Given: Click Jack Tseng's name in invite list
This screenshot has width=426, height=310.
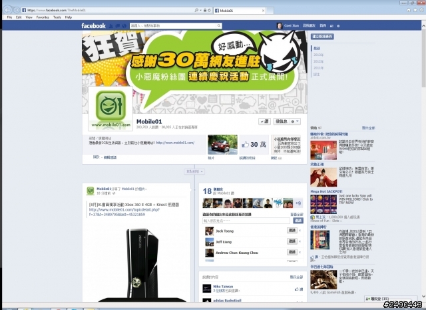Looking at the screenshot, I should pos(224,231).
